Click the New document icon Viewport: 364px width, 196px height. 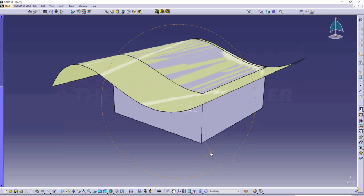click(x=5, y=191)
